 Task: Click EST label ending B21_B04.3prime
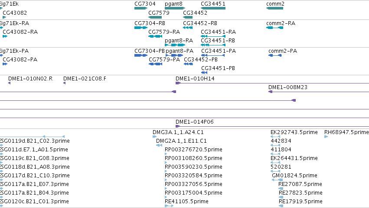(x=34, y=193)
